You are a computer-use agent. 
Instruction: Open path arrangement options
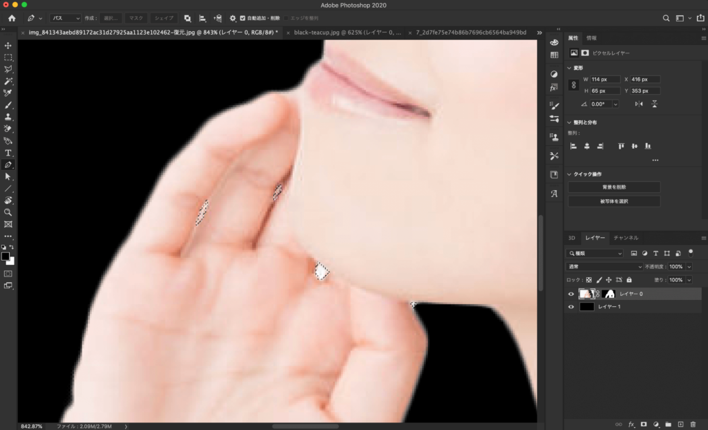point(218,18)
